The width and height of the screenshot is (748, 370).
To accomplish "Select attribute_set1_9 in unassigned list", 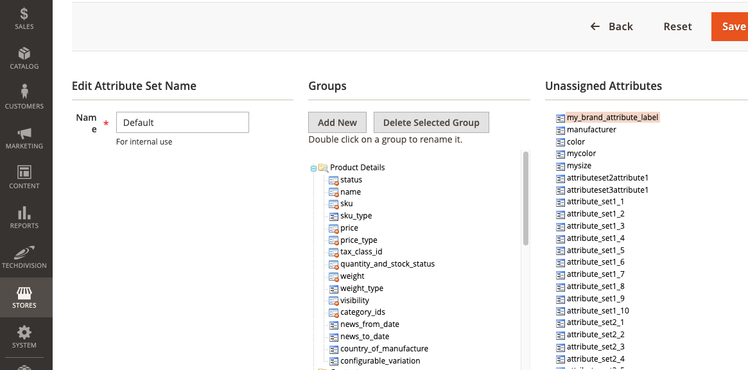I will [x=595, y=299].
